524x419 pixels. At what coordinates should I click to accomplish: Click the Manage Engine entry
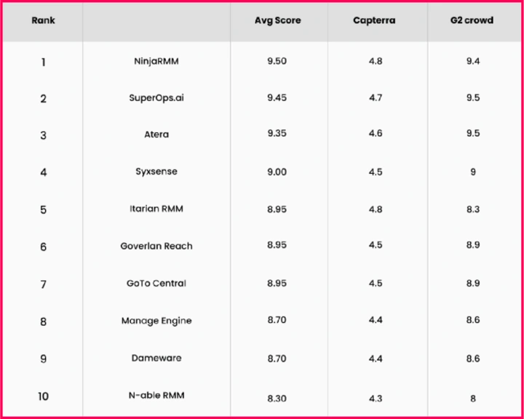tap(156, 321)
